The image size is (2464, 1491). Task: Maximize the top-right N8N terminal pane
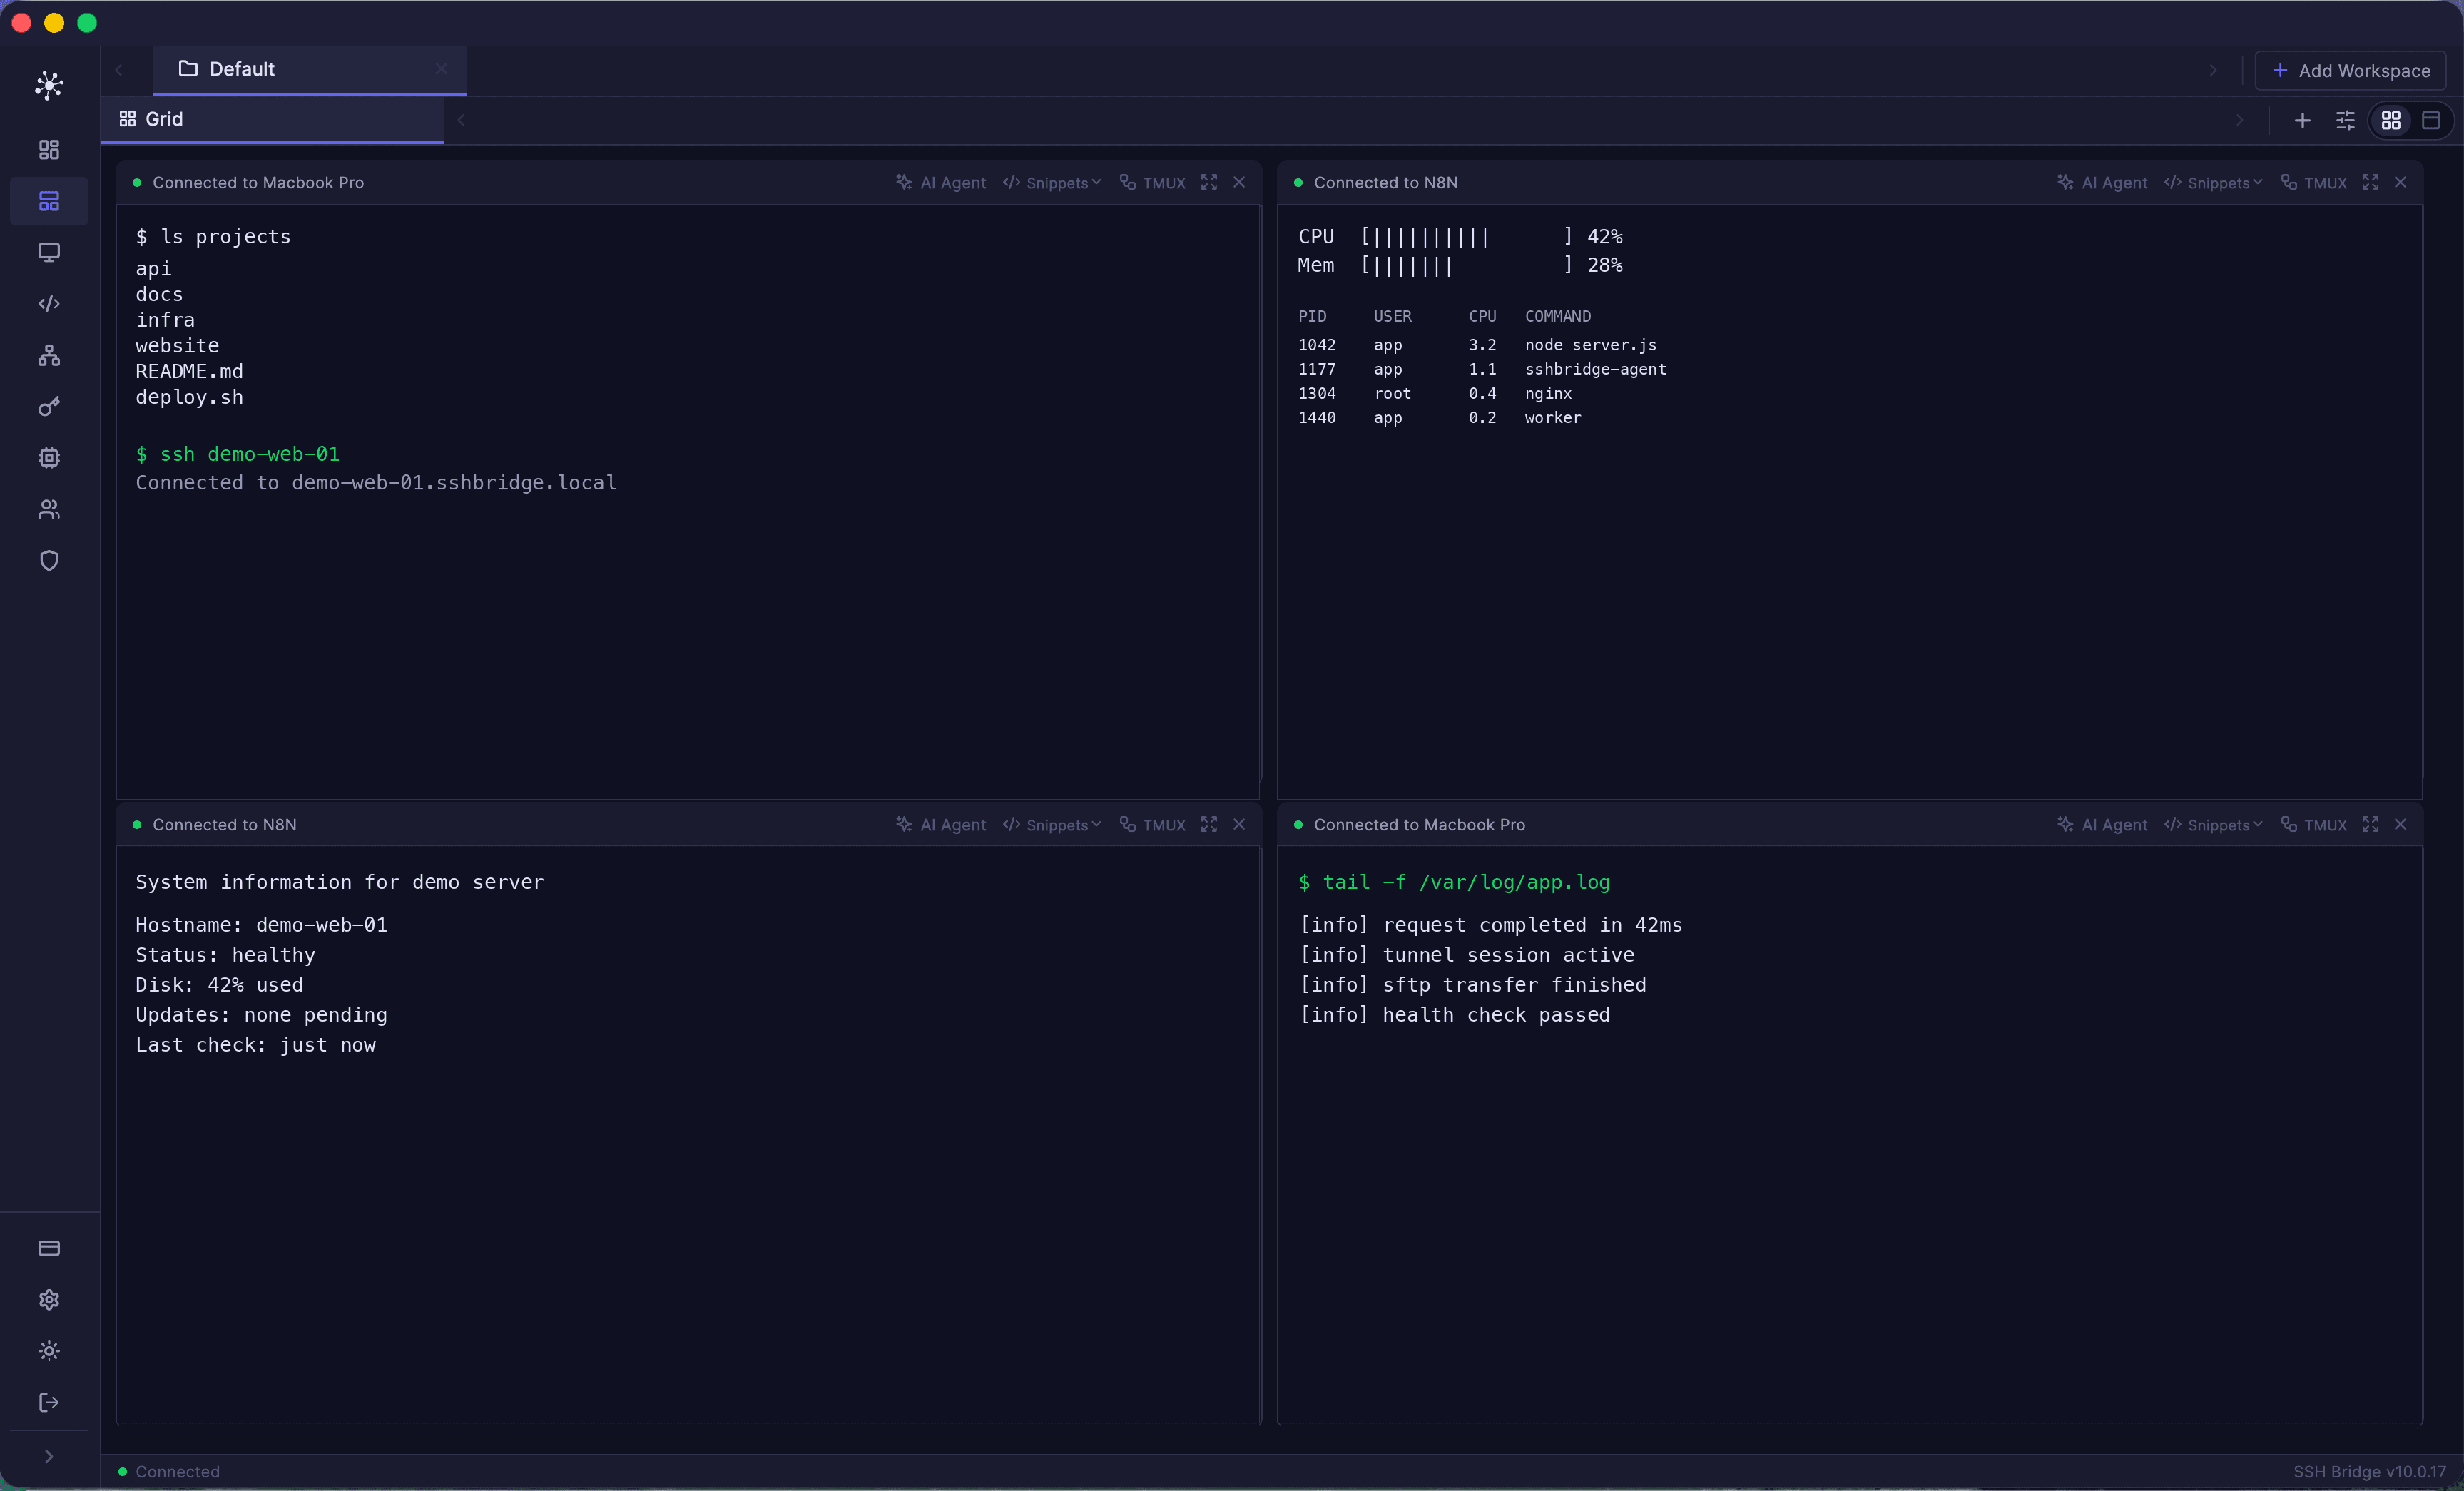click(x=2370, y=182)
